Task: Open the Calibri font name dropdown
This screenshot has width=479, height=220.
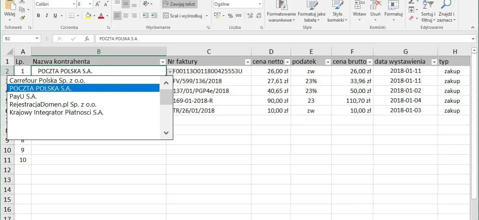Action: pos(74,4)
